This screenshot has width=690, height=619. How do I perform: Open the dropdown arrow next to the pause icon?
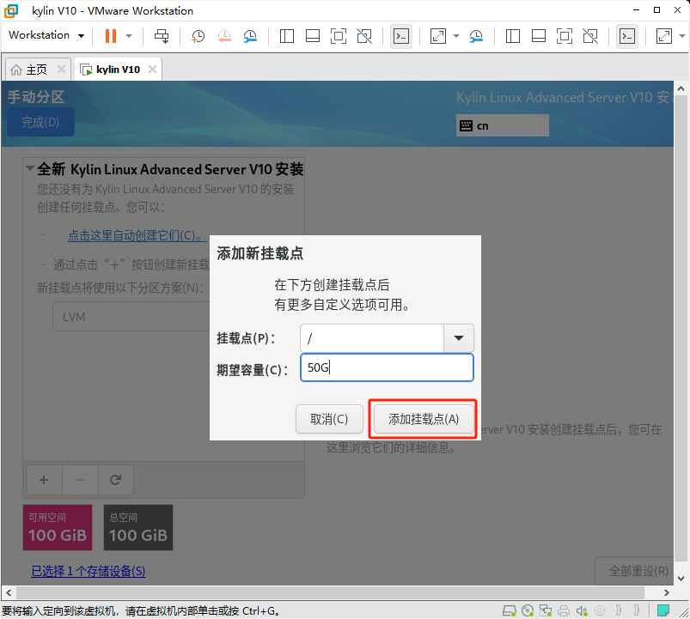(x=129, y=35)
